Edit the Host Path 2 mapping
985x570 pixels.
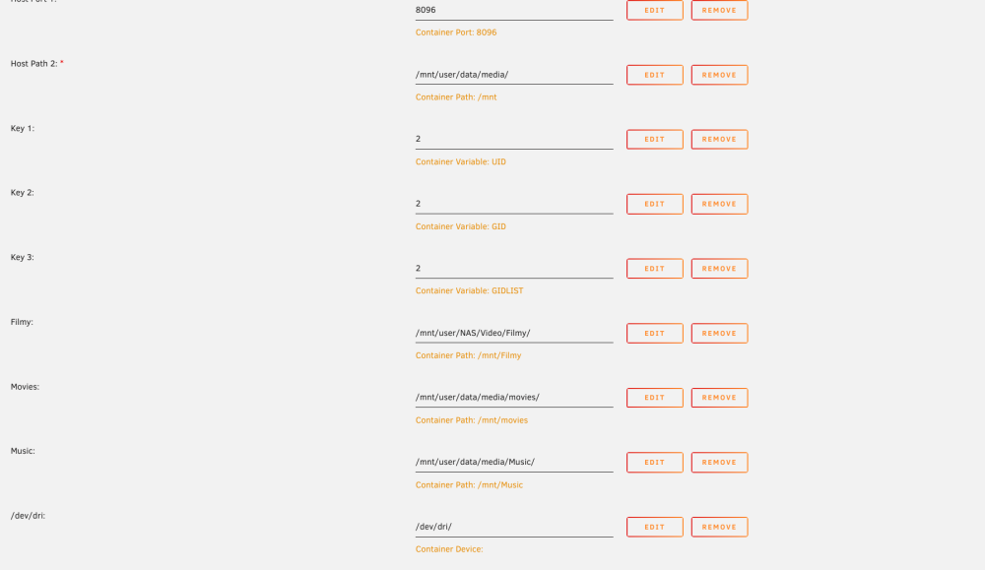tap(655, 75)
